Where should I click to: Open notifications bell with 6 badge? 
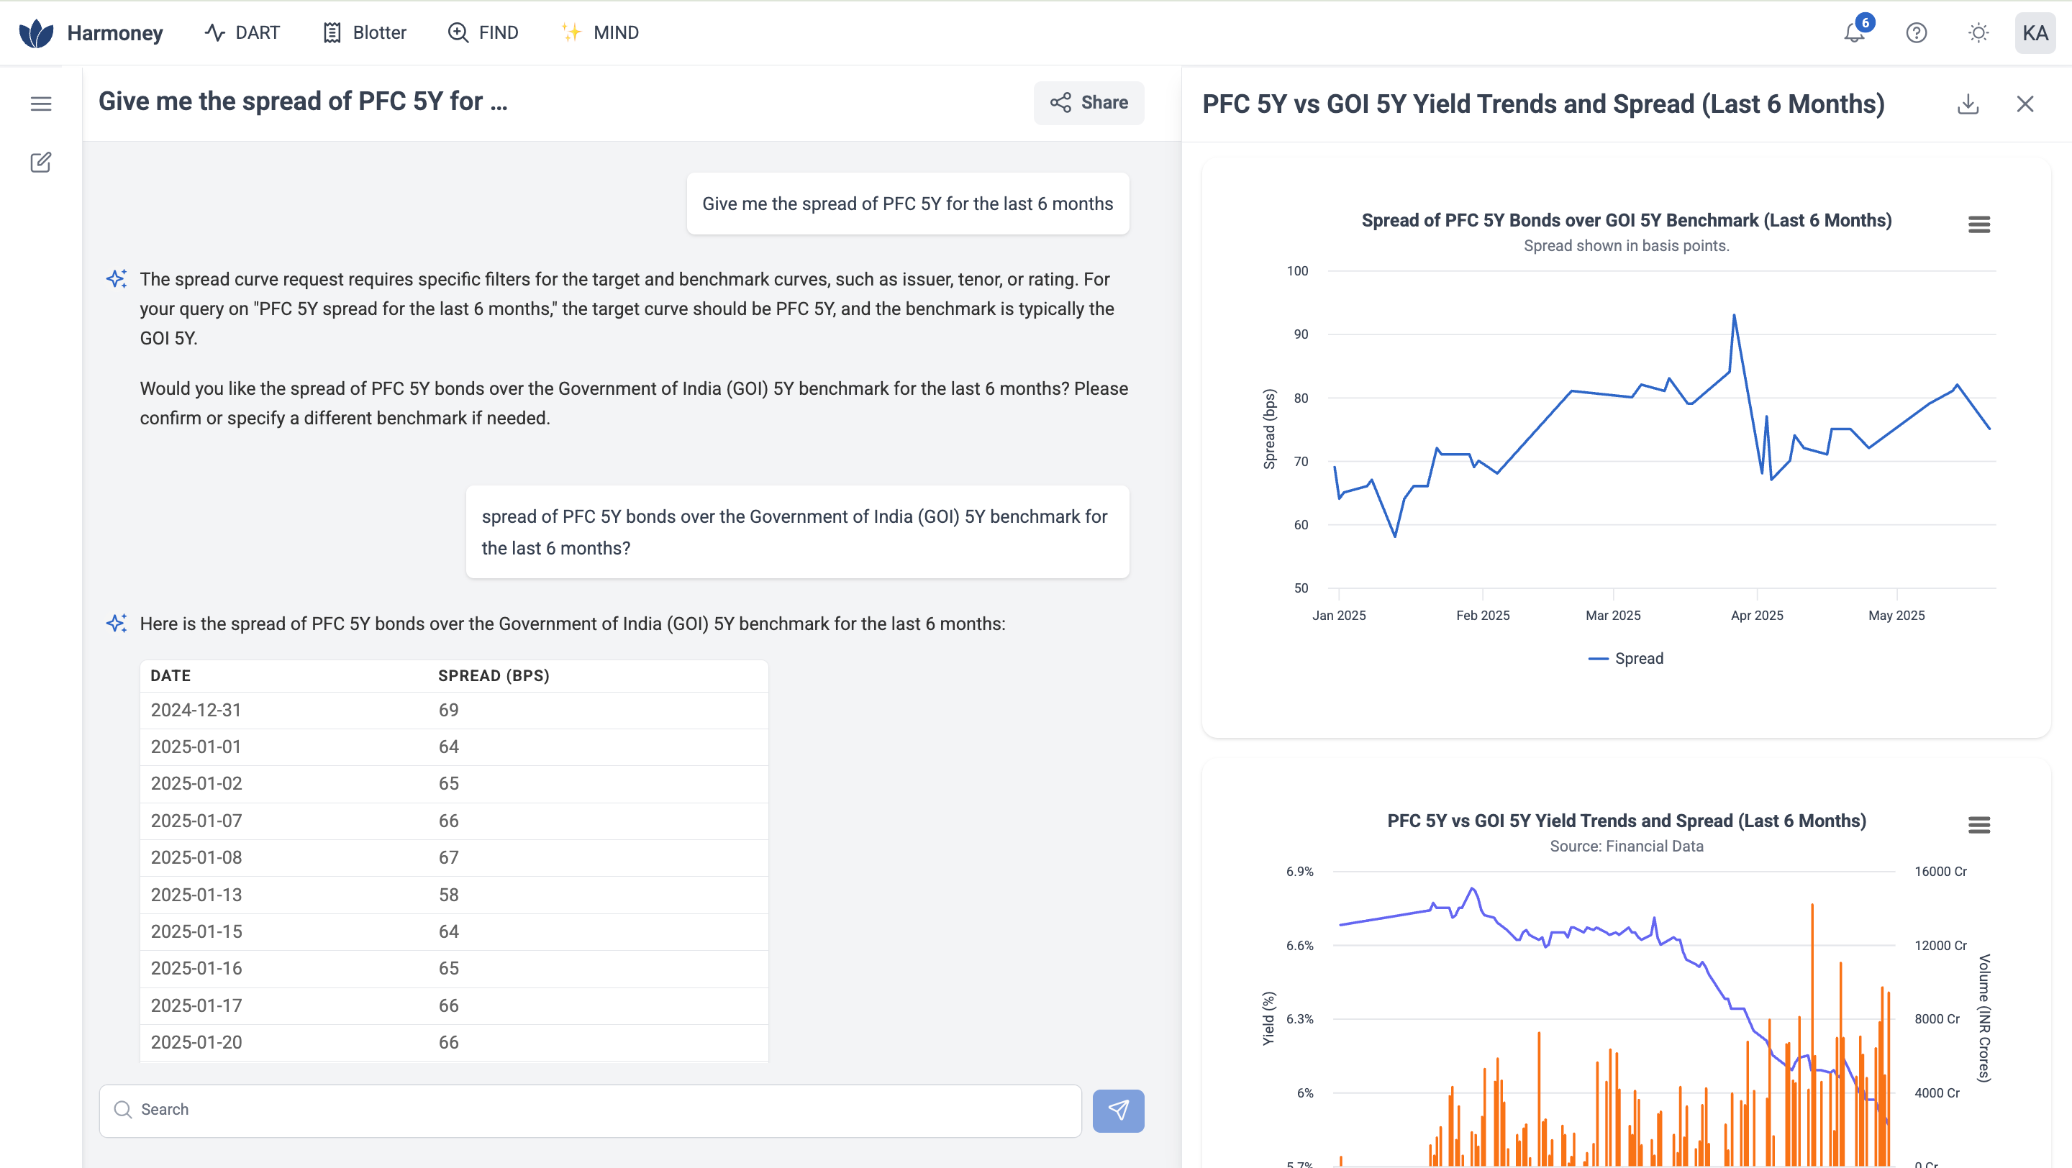tap(1855, 32)
